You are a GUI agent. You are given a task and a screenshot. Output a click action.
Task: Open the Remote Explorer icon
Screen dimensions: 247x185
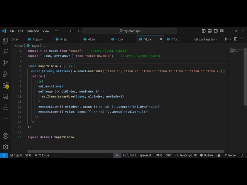coord(5,96)
